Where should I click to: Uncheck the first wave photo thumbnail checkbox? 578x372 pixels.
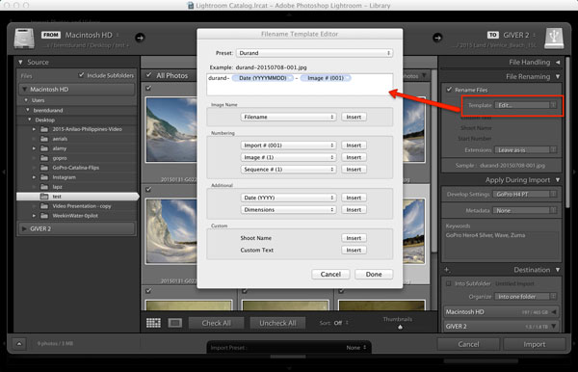point(148,88)
